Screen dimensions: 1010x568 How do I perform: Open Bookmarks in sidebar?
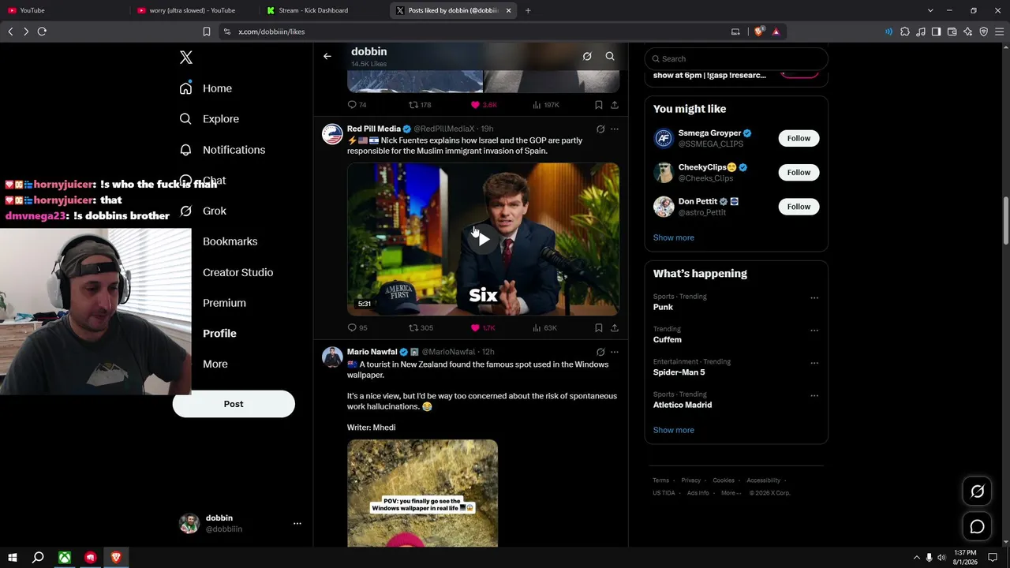(x=230, y=241)
